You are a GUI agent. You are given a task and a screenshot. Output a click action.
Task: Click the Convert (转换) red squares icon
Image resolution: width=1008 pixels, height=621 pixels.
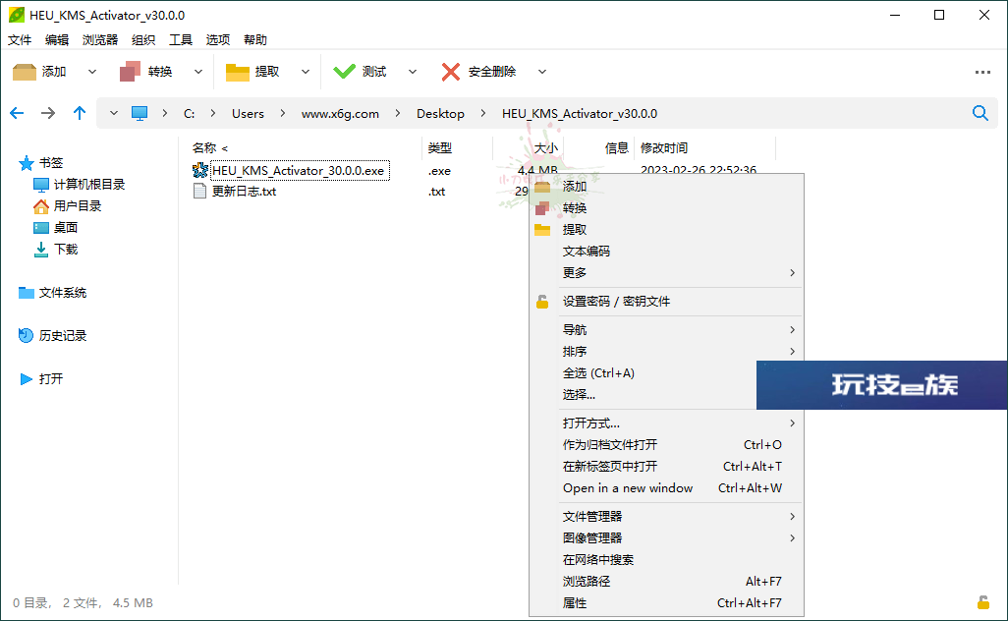tap(130, 72)
